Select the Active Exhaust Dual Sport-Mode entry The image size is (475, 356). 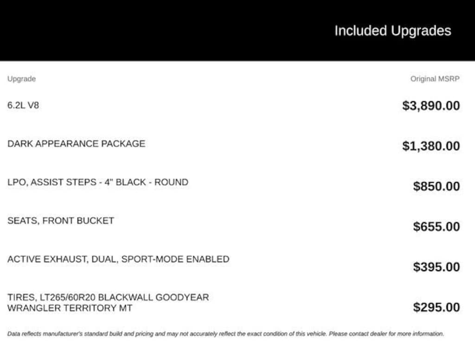(118, 259)
